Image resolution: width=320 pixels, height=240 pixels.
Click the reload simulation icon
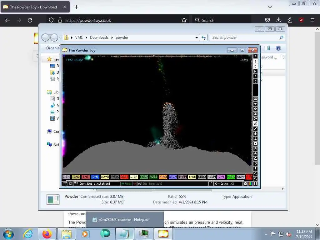click(70, 184)
